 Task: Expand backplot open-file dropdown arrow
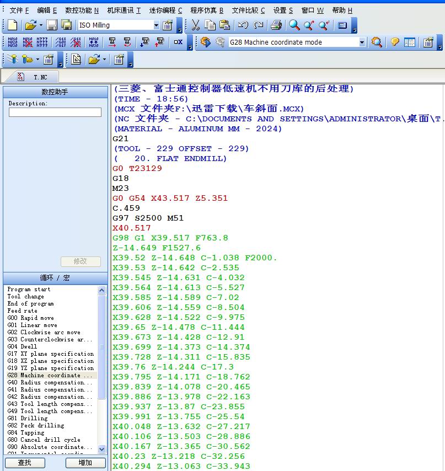click(104, 59)
